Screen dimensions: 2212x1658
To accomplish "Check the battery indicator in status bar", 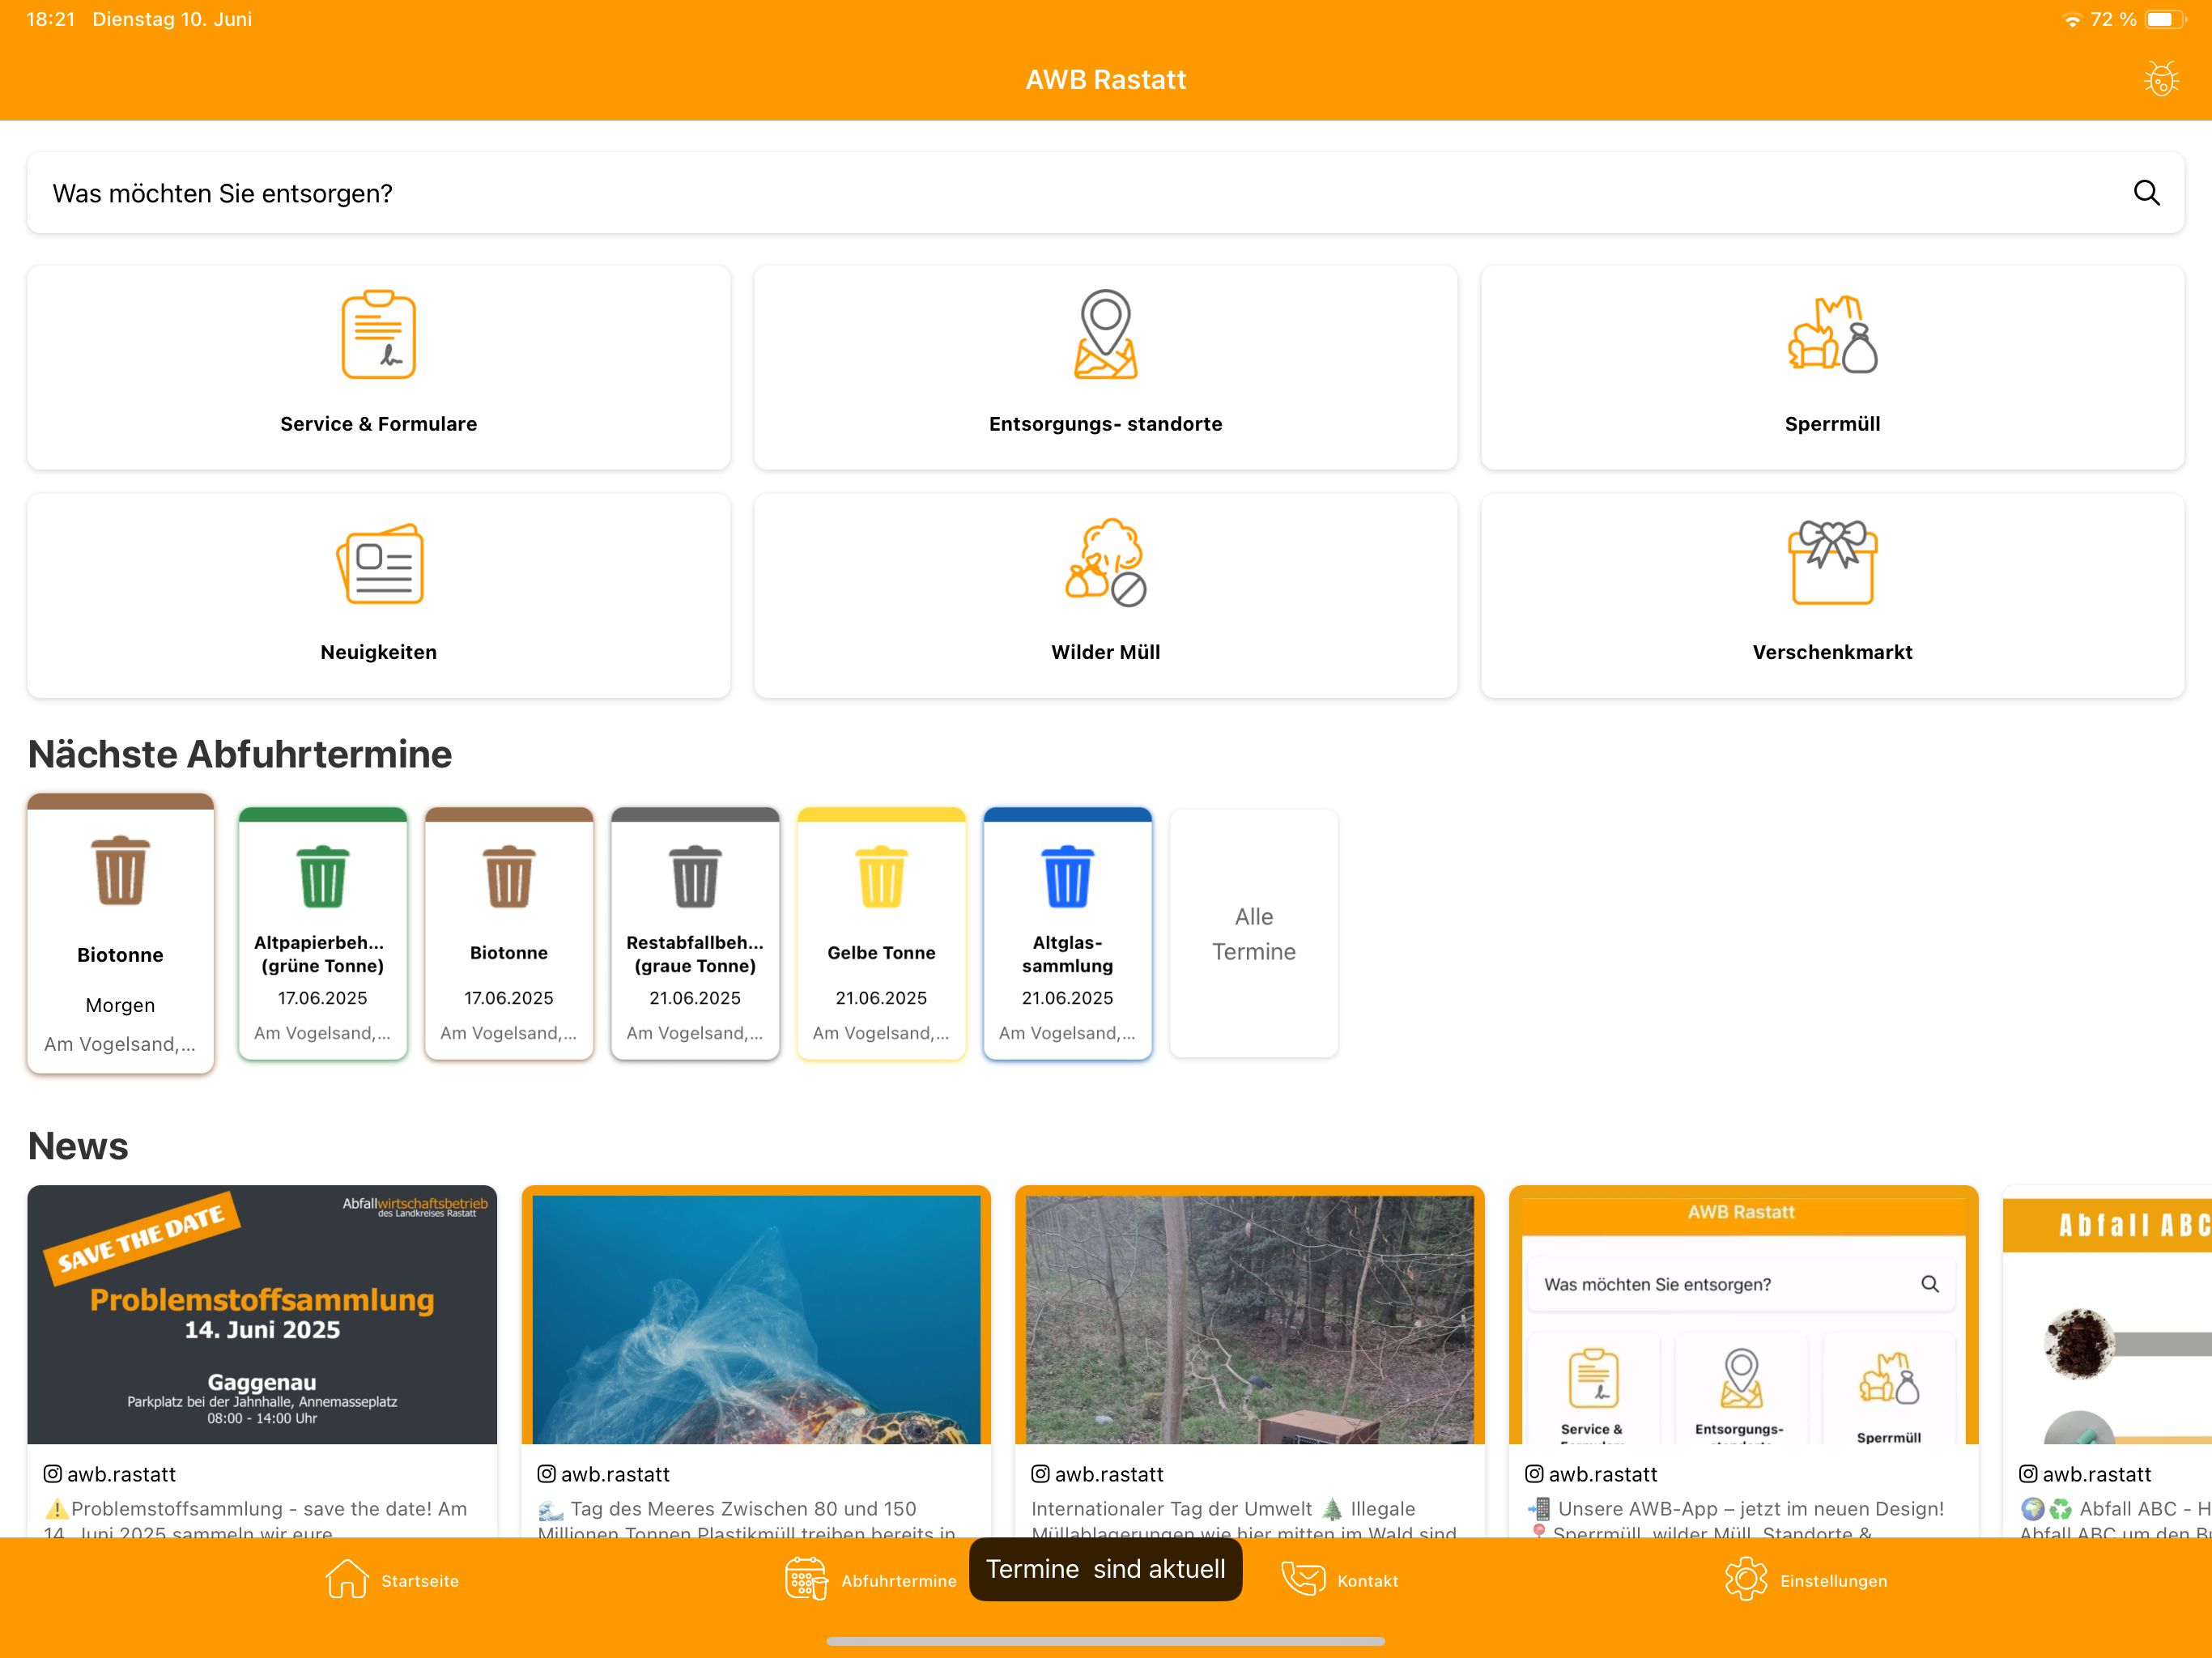I will [2166, 19].
